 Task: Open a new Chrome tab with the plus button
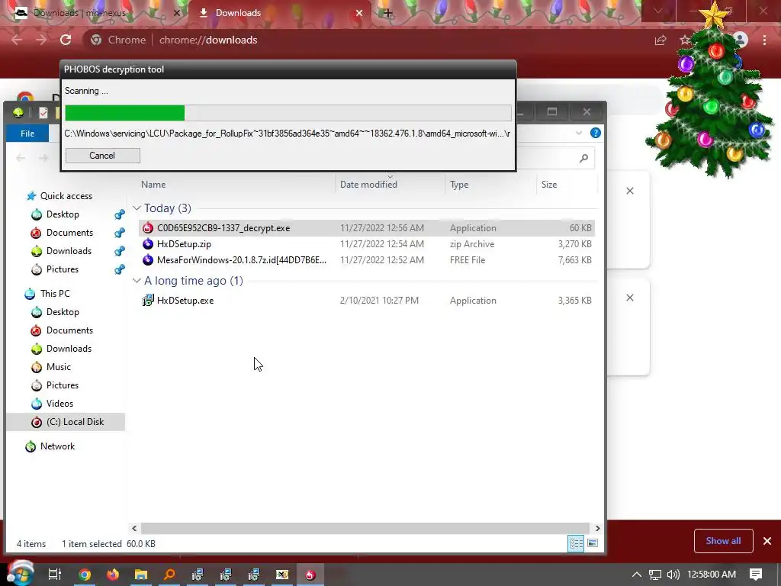coord(388,13)
